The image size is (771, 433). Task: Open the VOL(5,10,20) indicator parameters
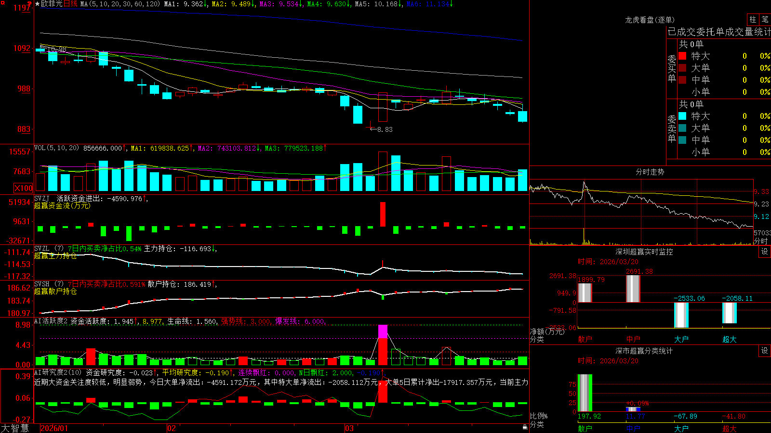(x=56, y=148)
